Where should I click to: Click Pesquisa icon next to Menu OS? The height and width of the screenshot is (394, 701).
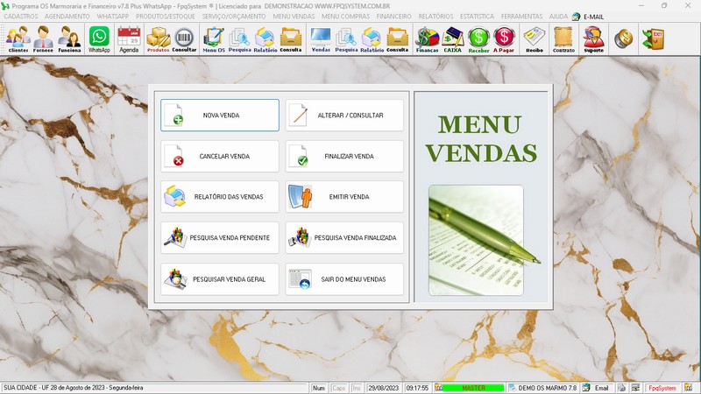[x=239, y=39]
